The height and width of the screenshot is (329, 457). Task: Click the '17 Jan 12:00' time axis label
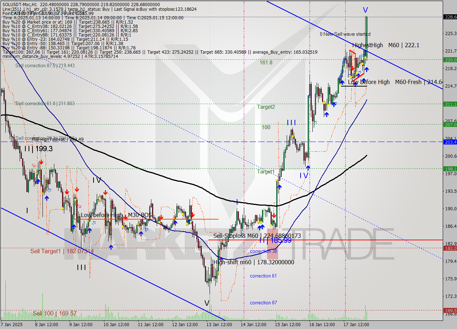[x=356, y=325]
